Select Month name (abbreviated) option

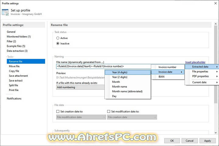tap(128, 91)
